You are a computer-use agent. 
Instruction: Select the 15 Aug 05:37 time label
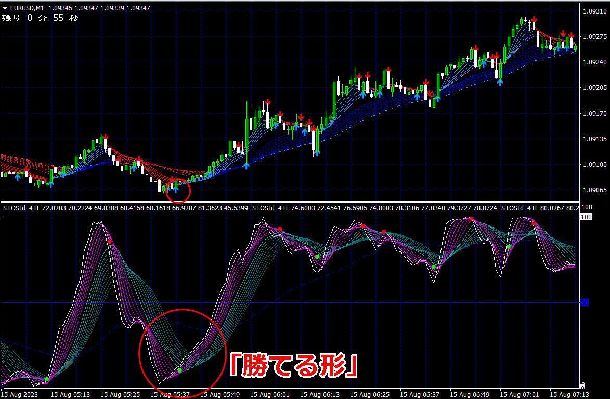170,395
